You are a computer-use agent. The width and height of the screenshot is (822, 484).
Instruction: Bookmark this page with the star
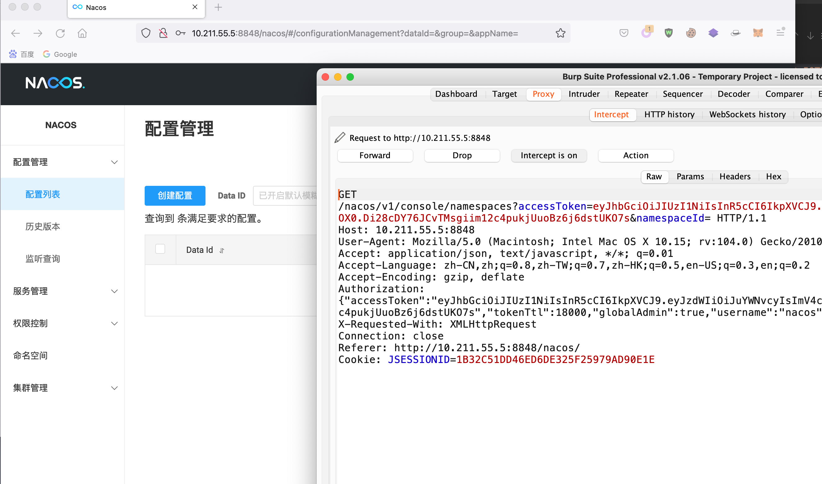coord(560,33)
